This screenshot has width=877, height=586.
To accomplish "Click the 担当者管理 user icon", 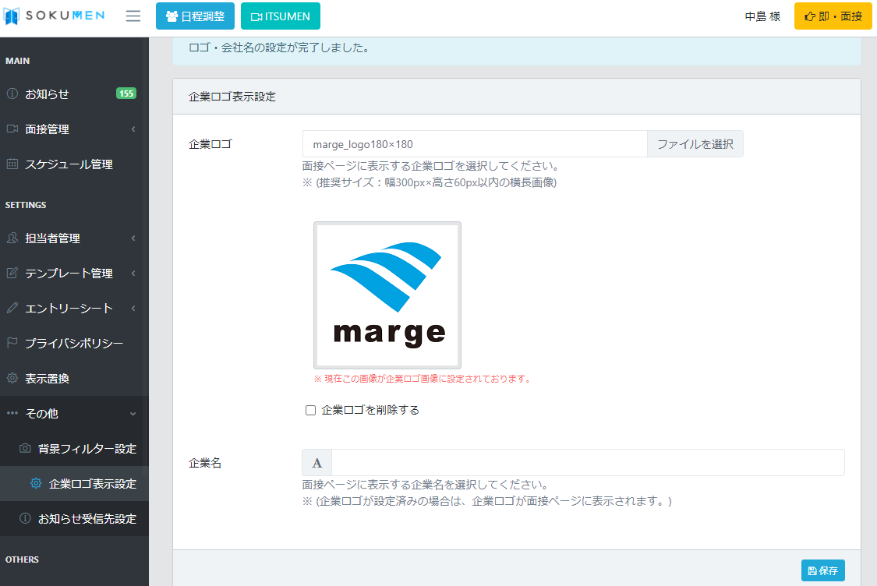I will click(x=12, y=238).
